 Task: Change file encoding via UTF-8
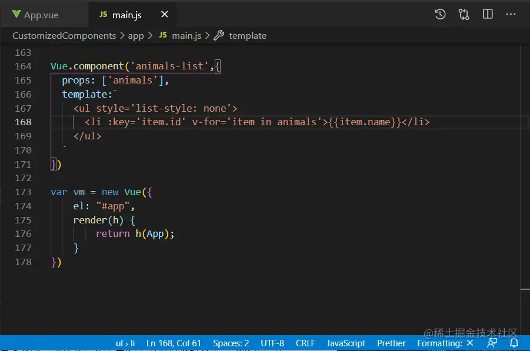tap(272, 343)
